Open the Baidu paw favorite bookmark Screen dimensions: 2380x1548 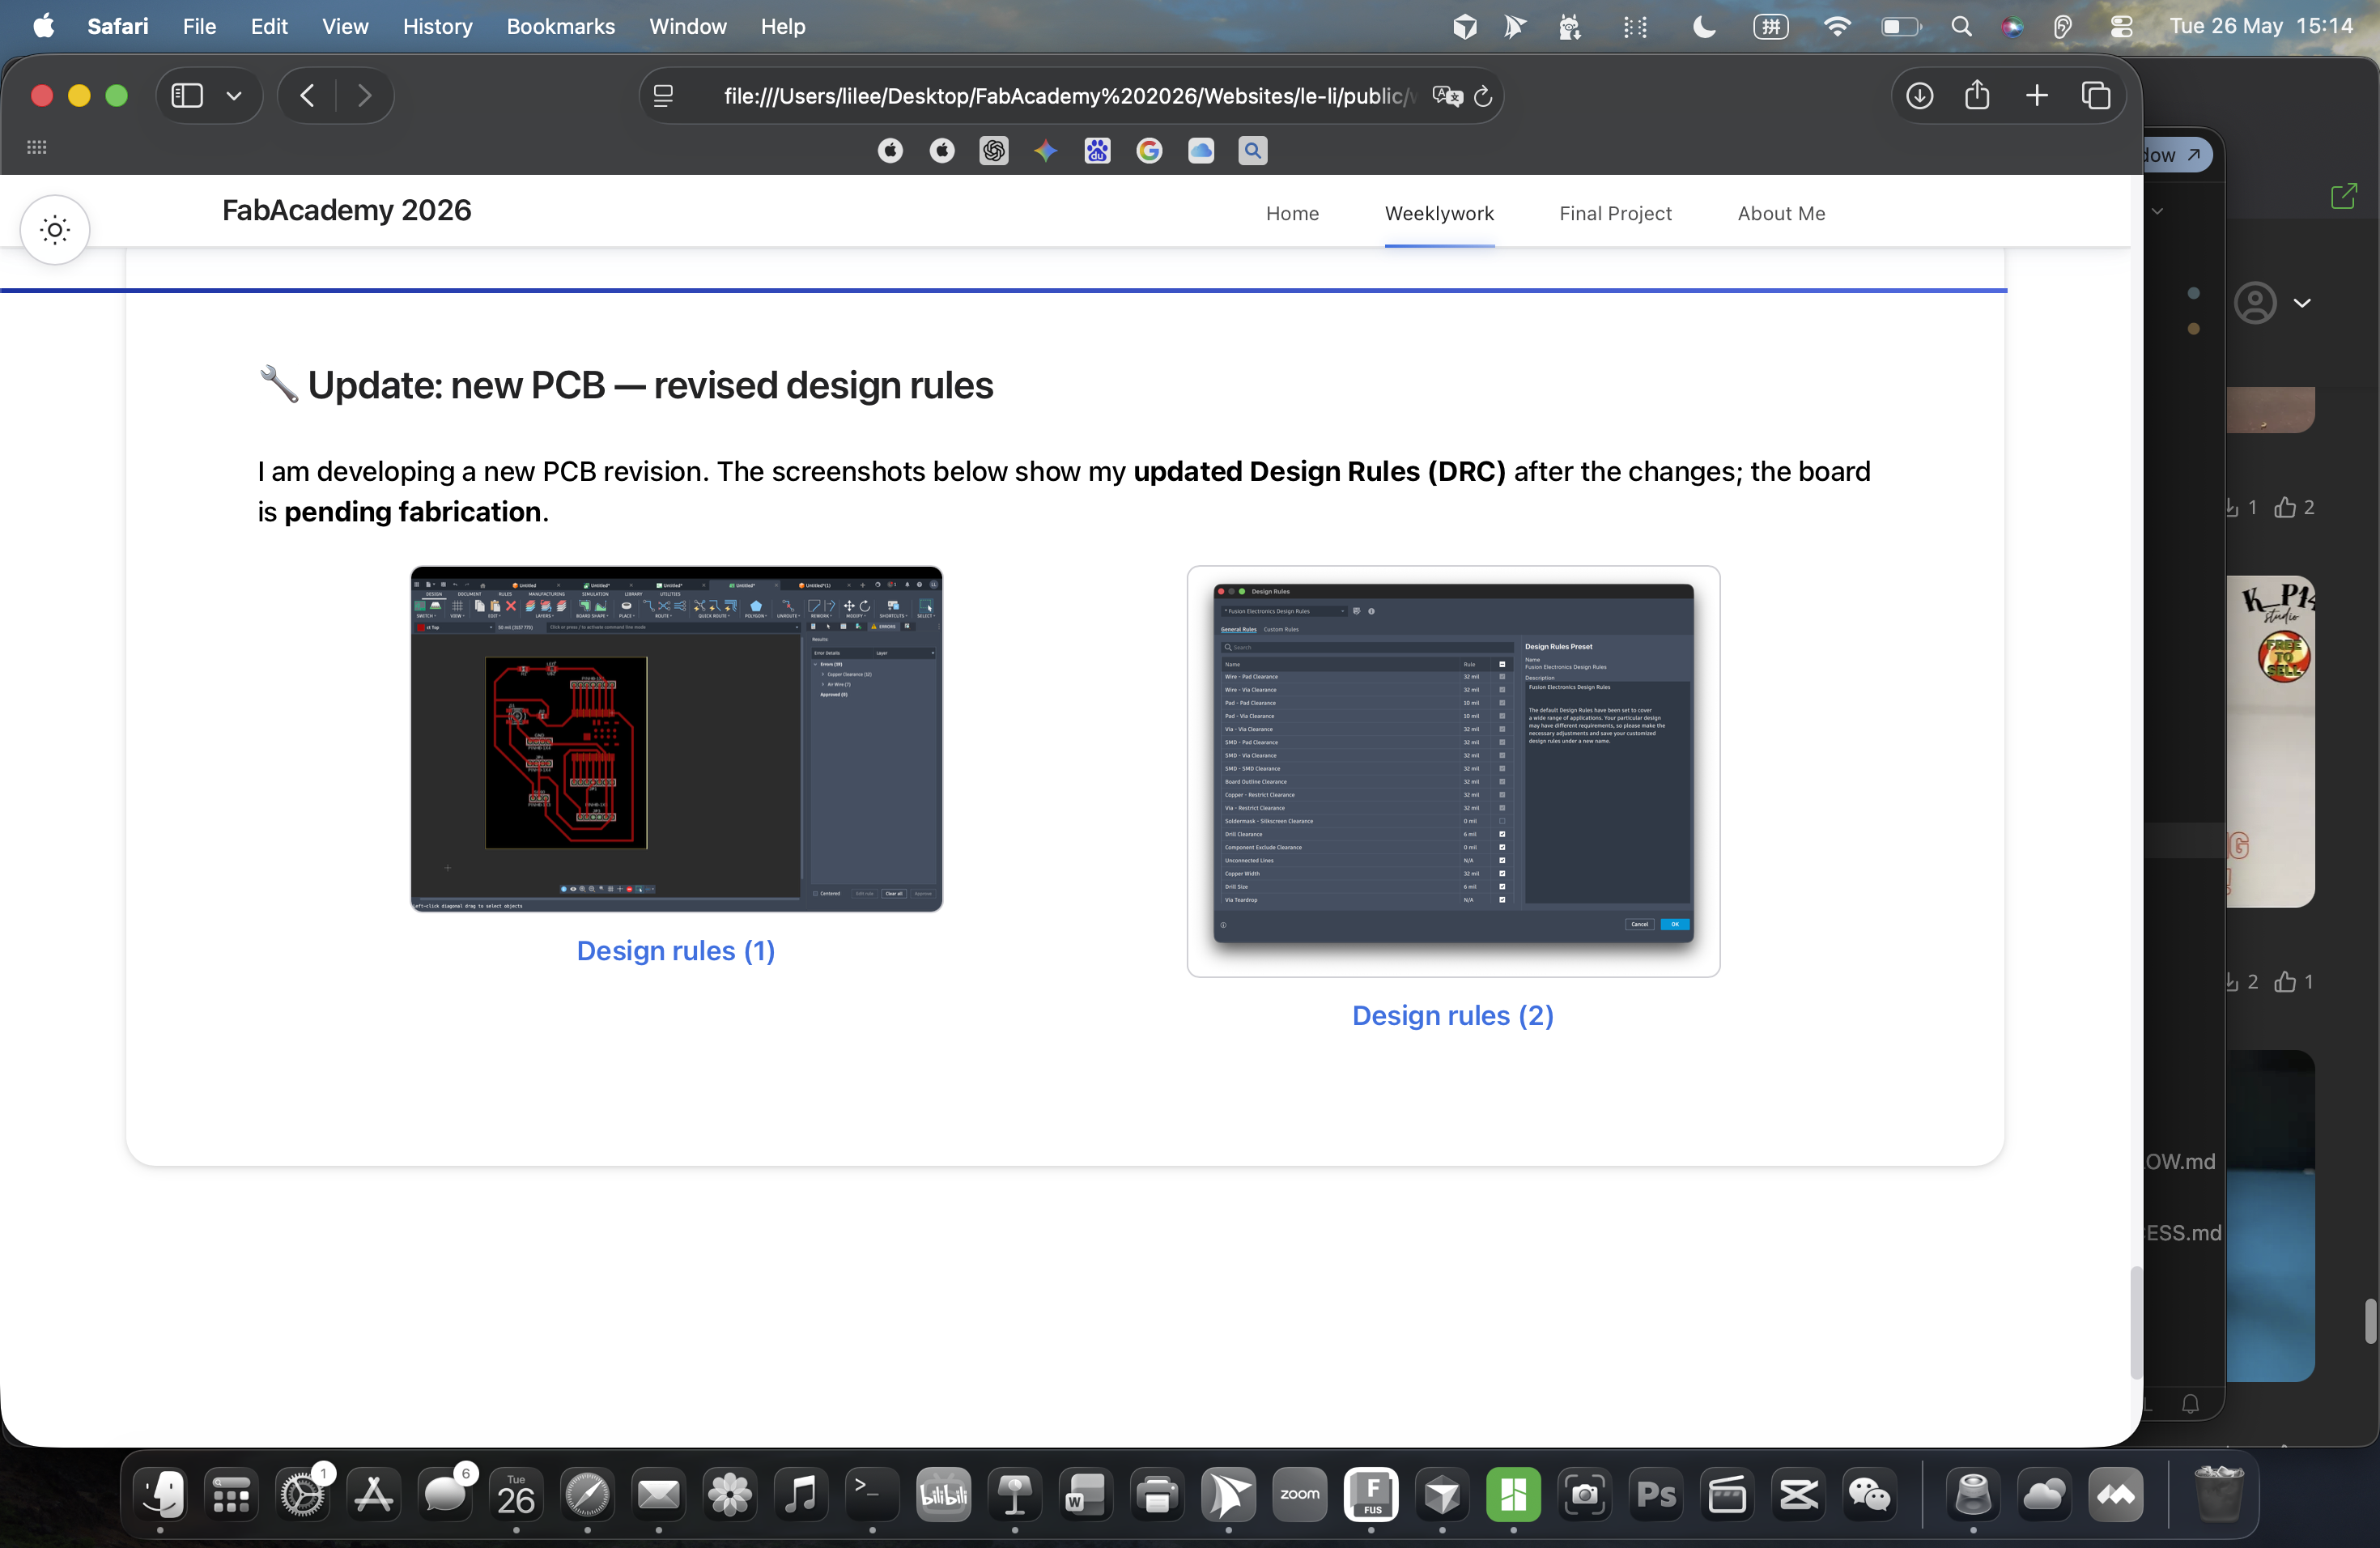[x=1097, y=151]
